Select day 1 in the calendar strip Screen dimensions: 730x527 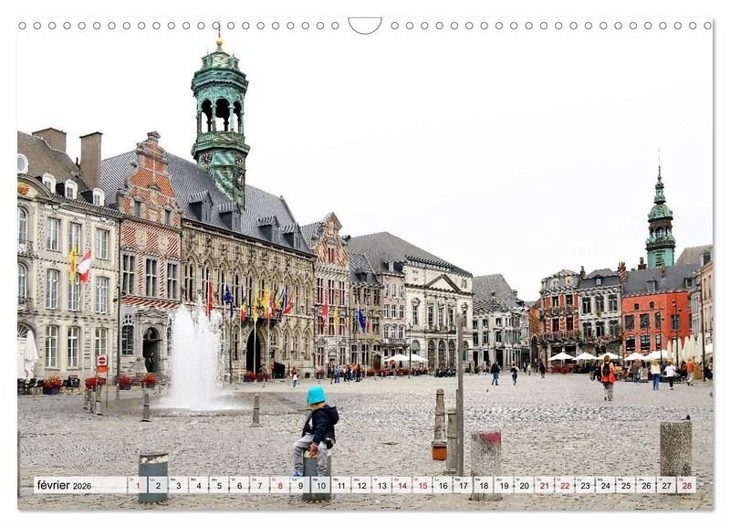click(x=138, y=485)
